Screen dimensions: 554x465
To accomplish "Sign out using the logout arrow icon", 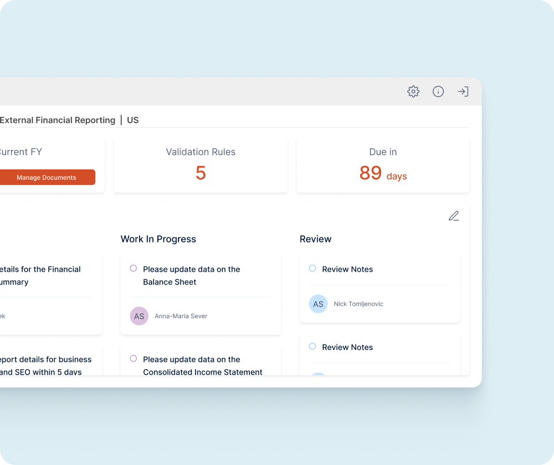I will pos(463,91).
